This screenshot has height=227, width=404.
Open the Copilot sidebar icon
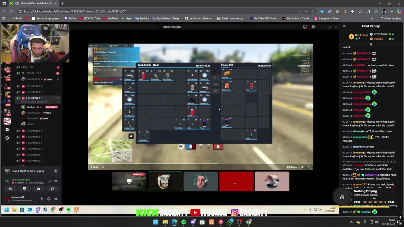(x=399, y=11)
